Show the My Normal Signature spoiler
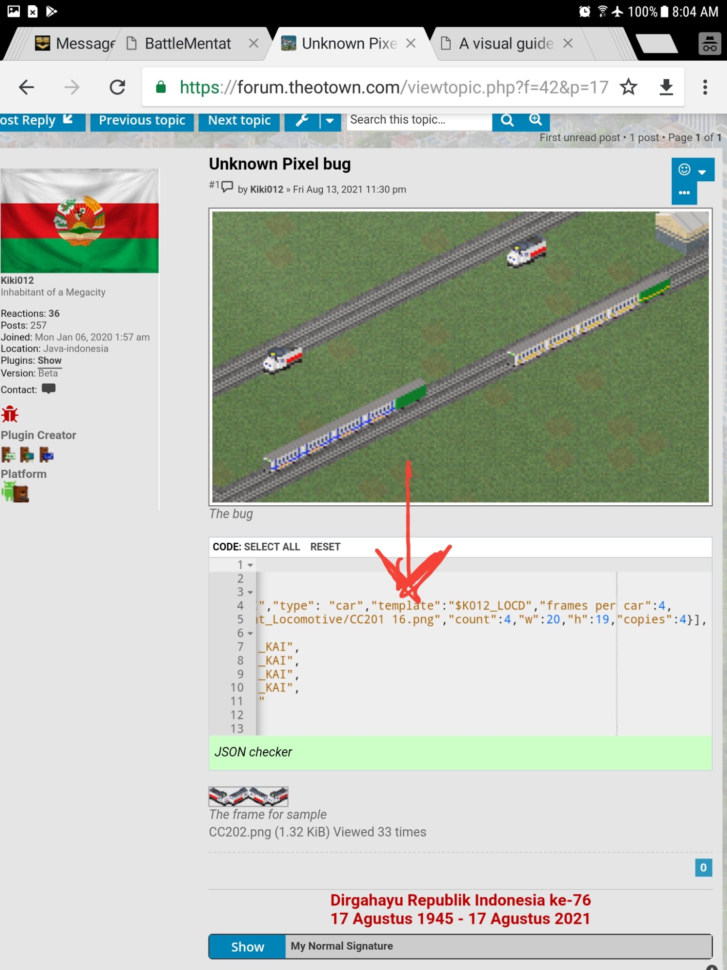 (247, 947)
